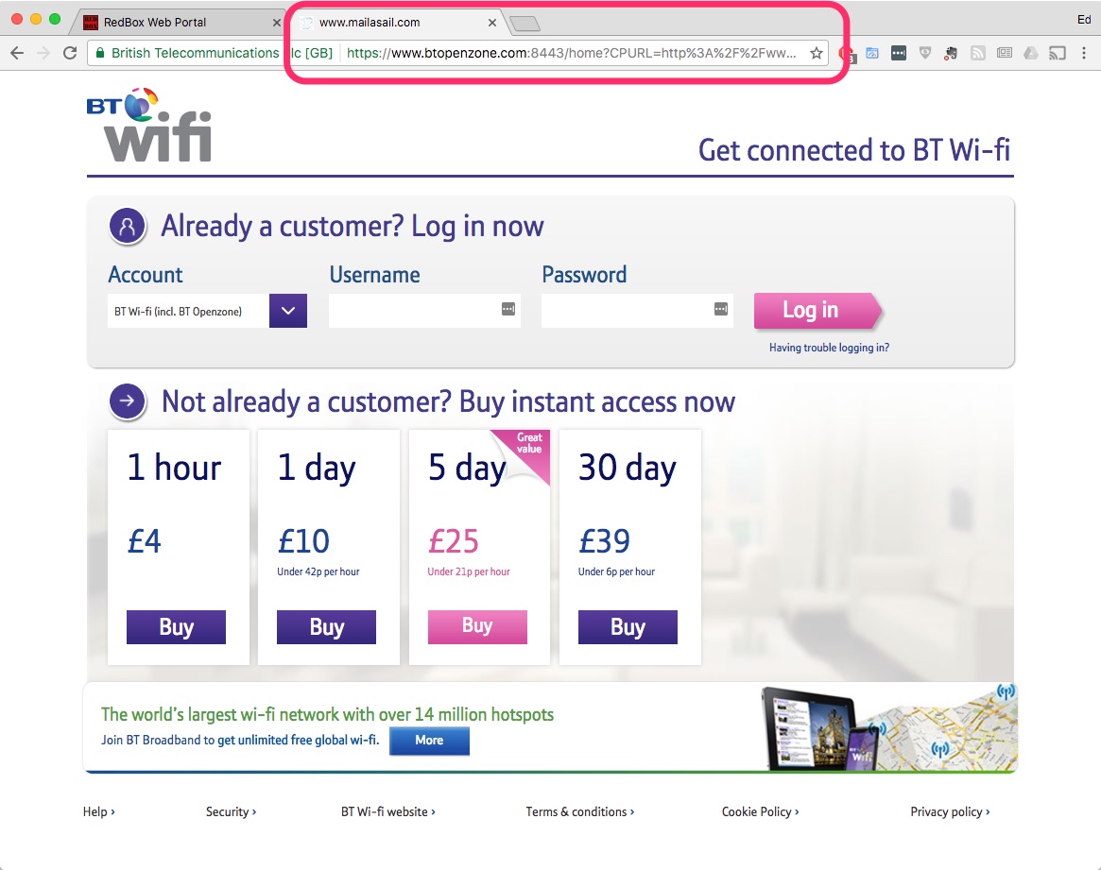1101x870 pixels.
Task: Expand the Account dropdown arrow
Action: (x=288, y=310)
